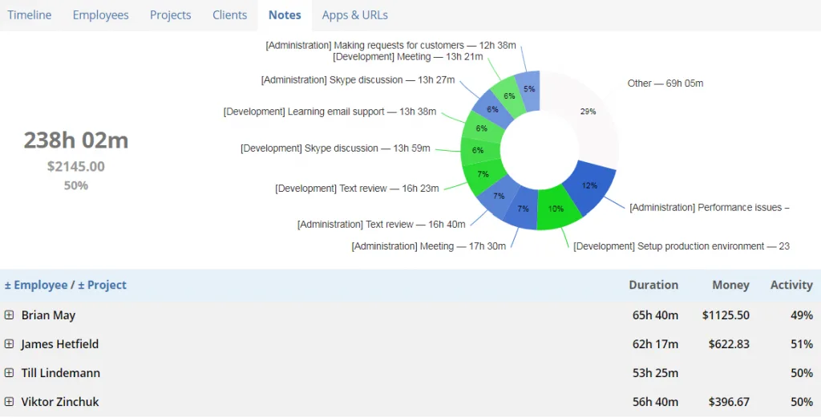Image resolution: width=821 pixels, height=418 pixels.
Task: Expand Till Lindemann's row
Action: click(x=9, y=372)
